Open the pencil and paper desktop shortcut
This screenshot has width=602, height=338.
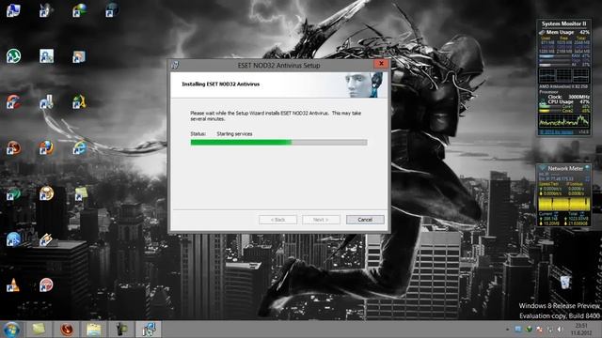(46, 239)
